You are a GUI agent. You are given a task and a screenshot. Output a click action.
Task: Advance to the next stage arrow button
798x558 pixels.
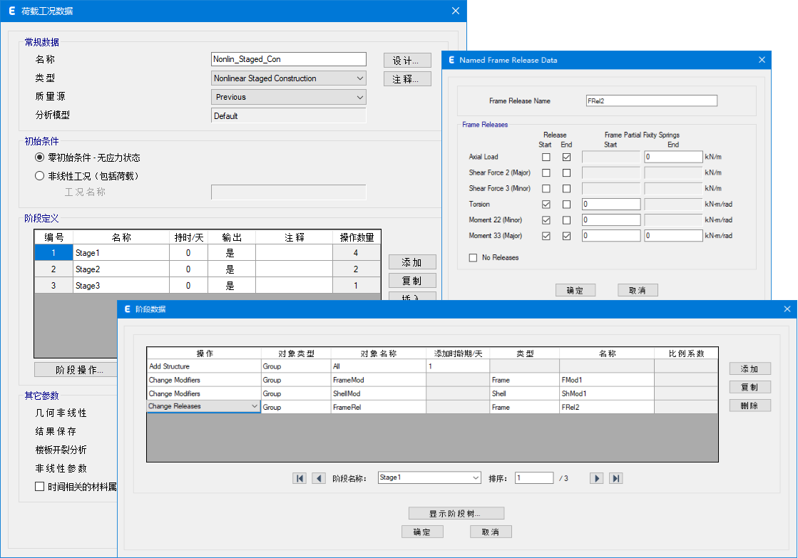point(596,478)
